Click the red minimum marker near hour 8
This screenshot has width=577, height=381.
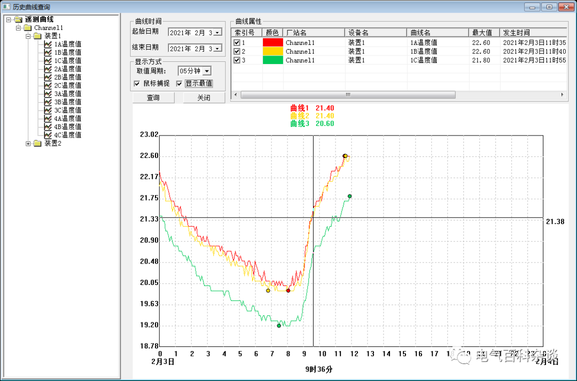coord(288,291)
